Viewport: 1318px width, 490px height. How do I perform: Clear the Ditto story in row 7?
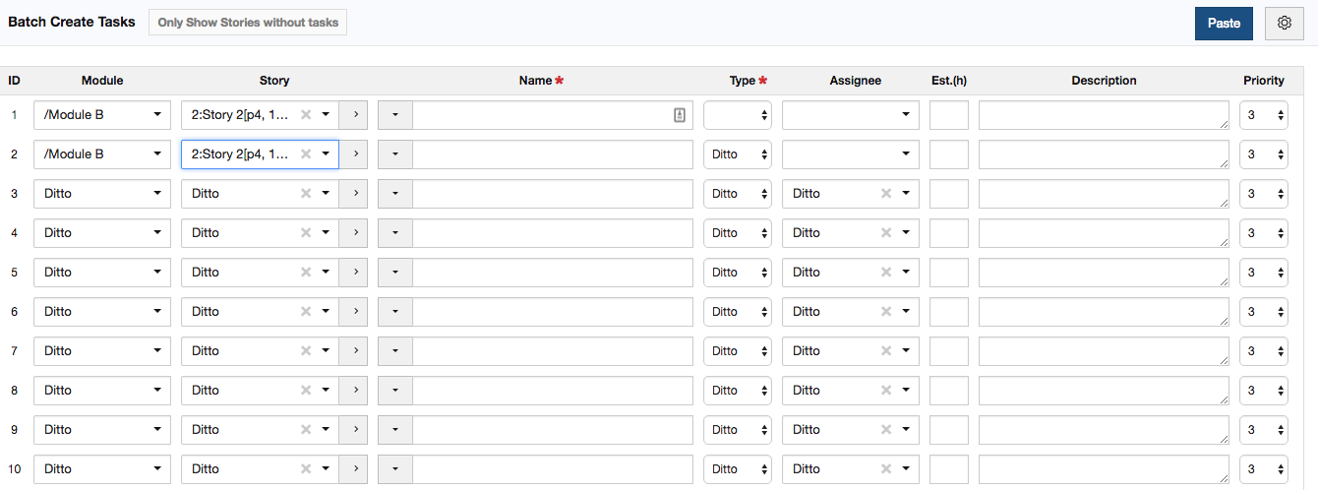pyautogui.click(x=306, y=350)
